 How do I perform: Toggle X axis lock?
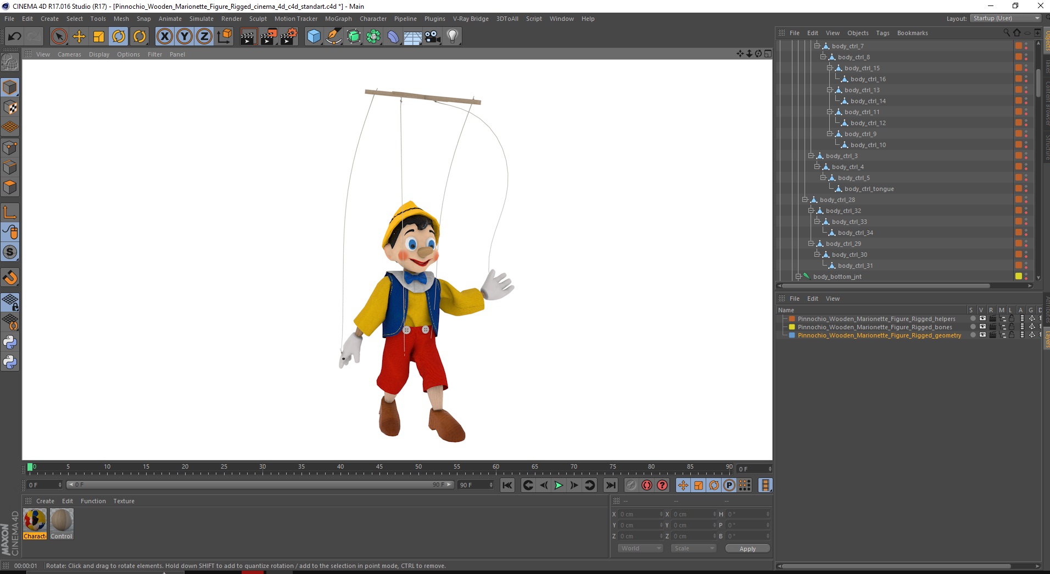(164, 37)
